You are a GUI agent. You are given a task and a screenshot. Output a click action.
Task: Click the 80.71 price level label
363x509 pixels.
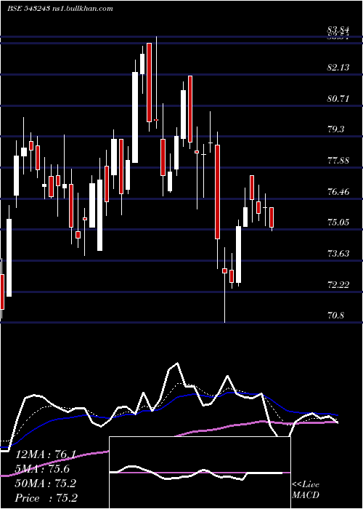338,98
